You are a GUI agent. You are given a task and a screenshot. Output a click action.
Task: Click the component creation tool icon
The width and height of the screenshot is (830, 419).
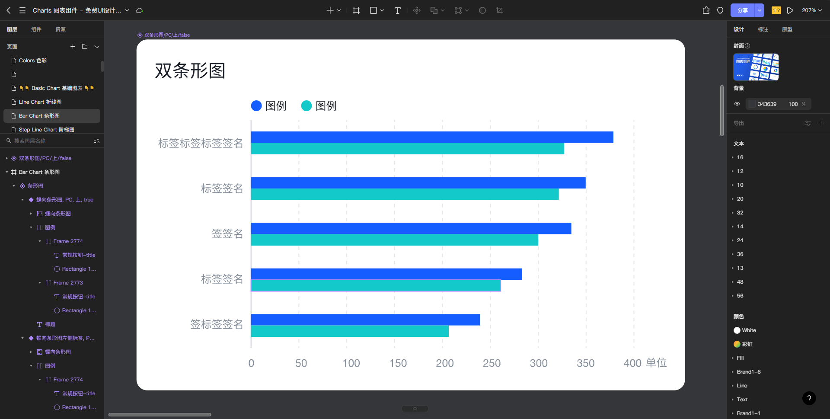pyautogui.click(x=417, y=10)
